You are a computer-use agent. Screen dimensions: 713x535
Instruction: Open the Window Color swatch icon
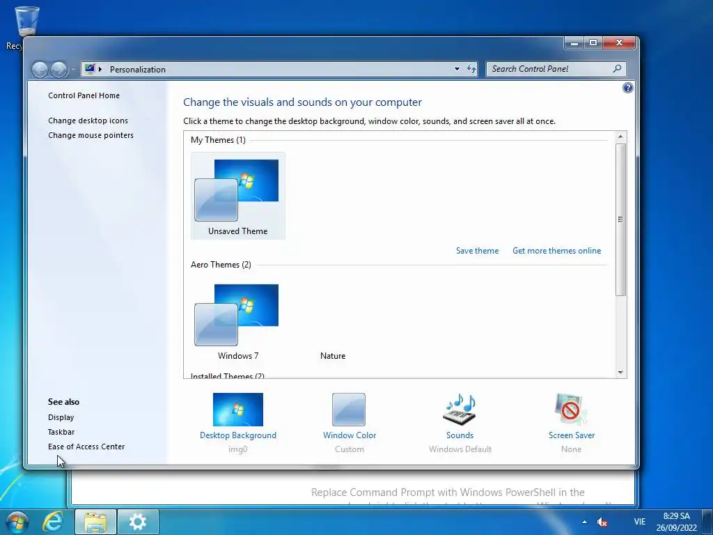point(349,410)
